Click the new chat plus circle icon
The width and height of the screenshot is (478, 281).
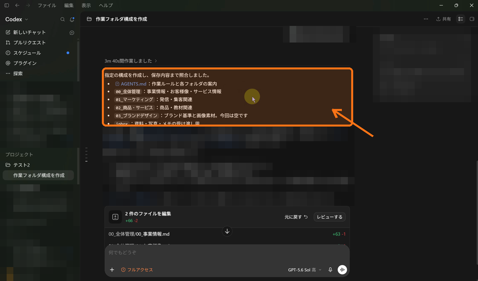tap(72, 33)
